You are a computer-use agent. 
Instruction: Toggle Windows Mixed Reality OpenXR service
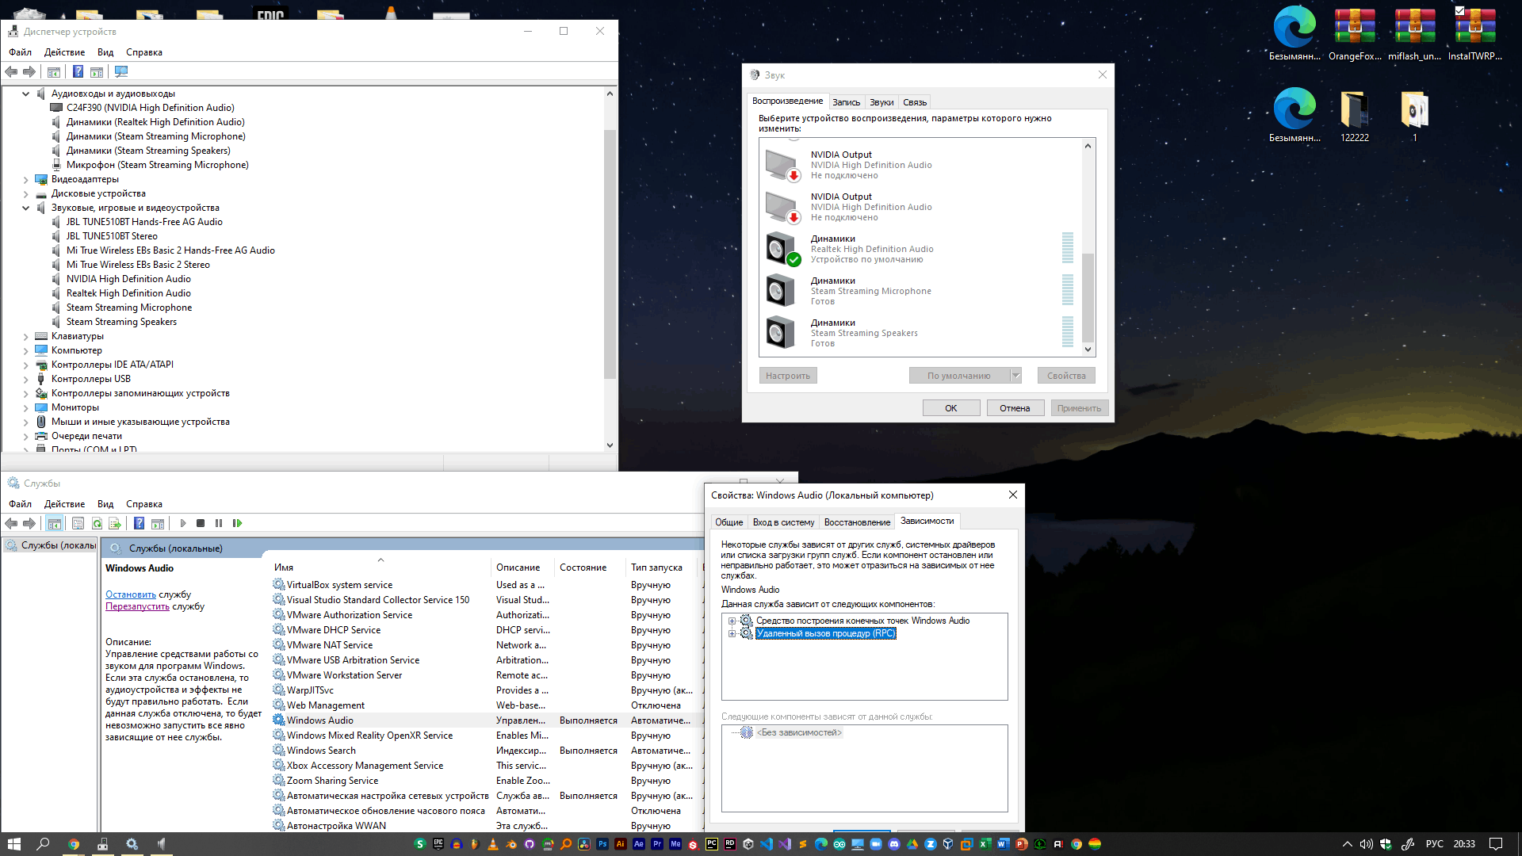point(369,735)
